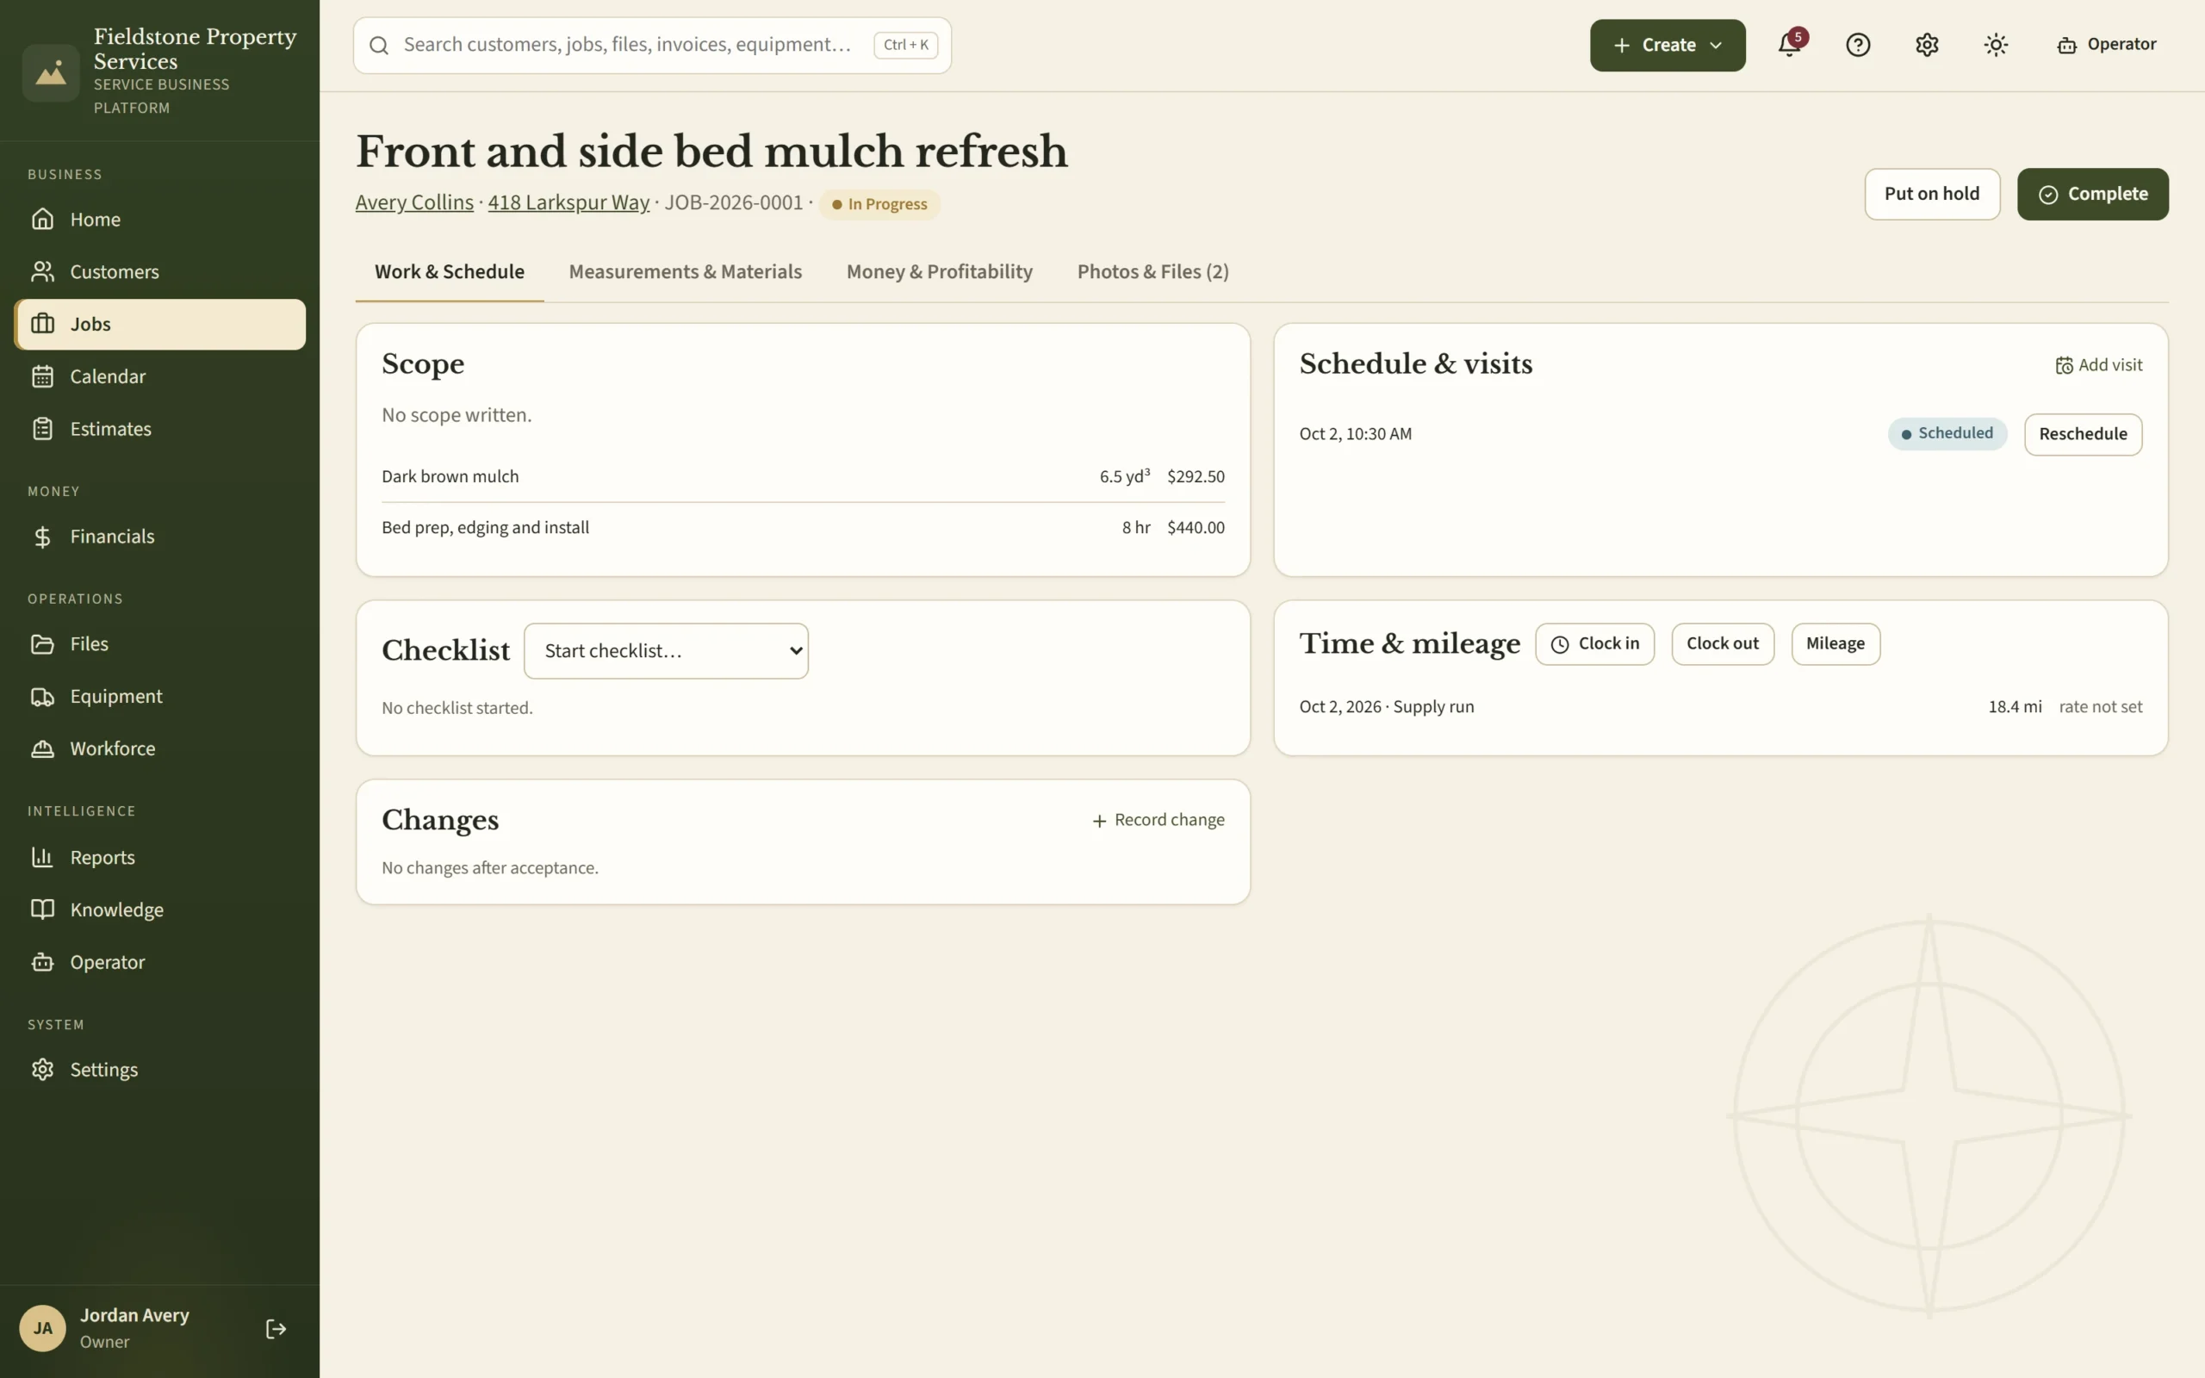Open Financials in sidebar
The height and width of the screenshot is (1378, 2205).
159,537
